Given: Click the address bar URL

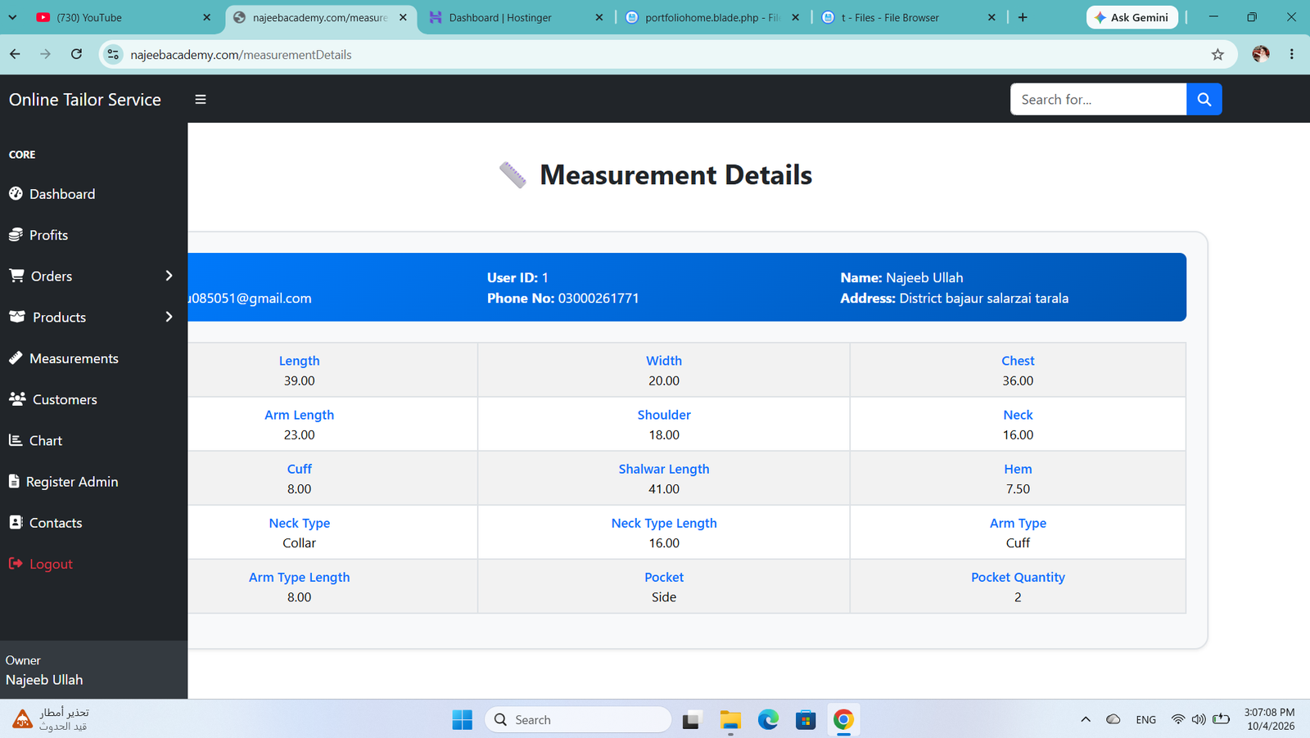Looking at the screenshot, I should point(241,55).
